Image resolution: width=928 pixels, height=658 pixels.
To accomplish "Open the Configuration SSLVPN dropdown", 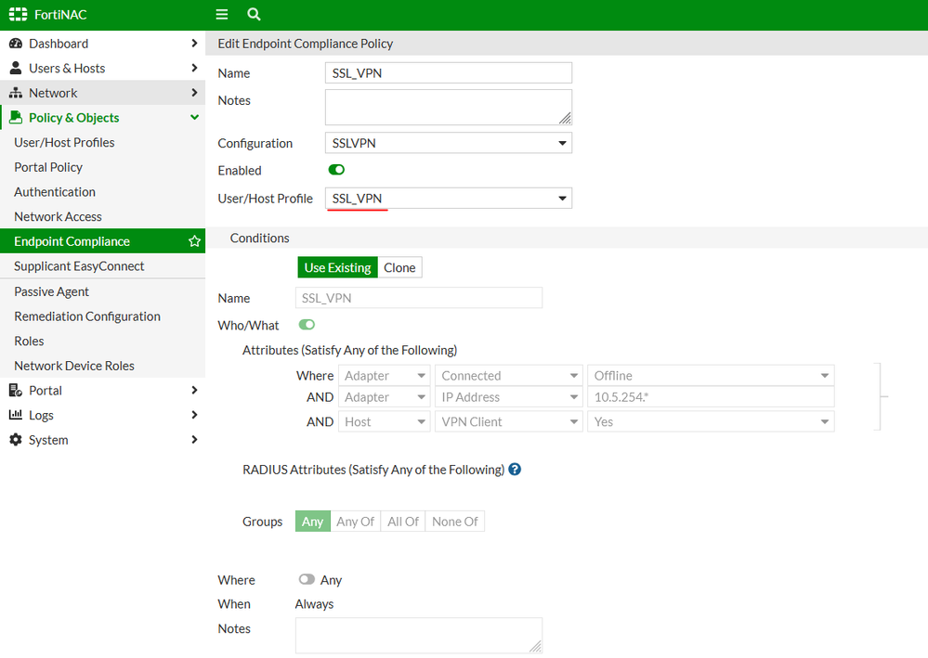I will [x=448, y=143].
